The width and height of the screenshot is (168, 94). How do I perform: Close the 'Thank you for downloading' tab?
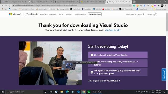pyautogui.click(x=130, y=2)
